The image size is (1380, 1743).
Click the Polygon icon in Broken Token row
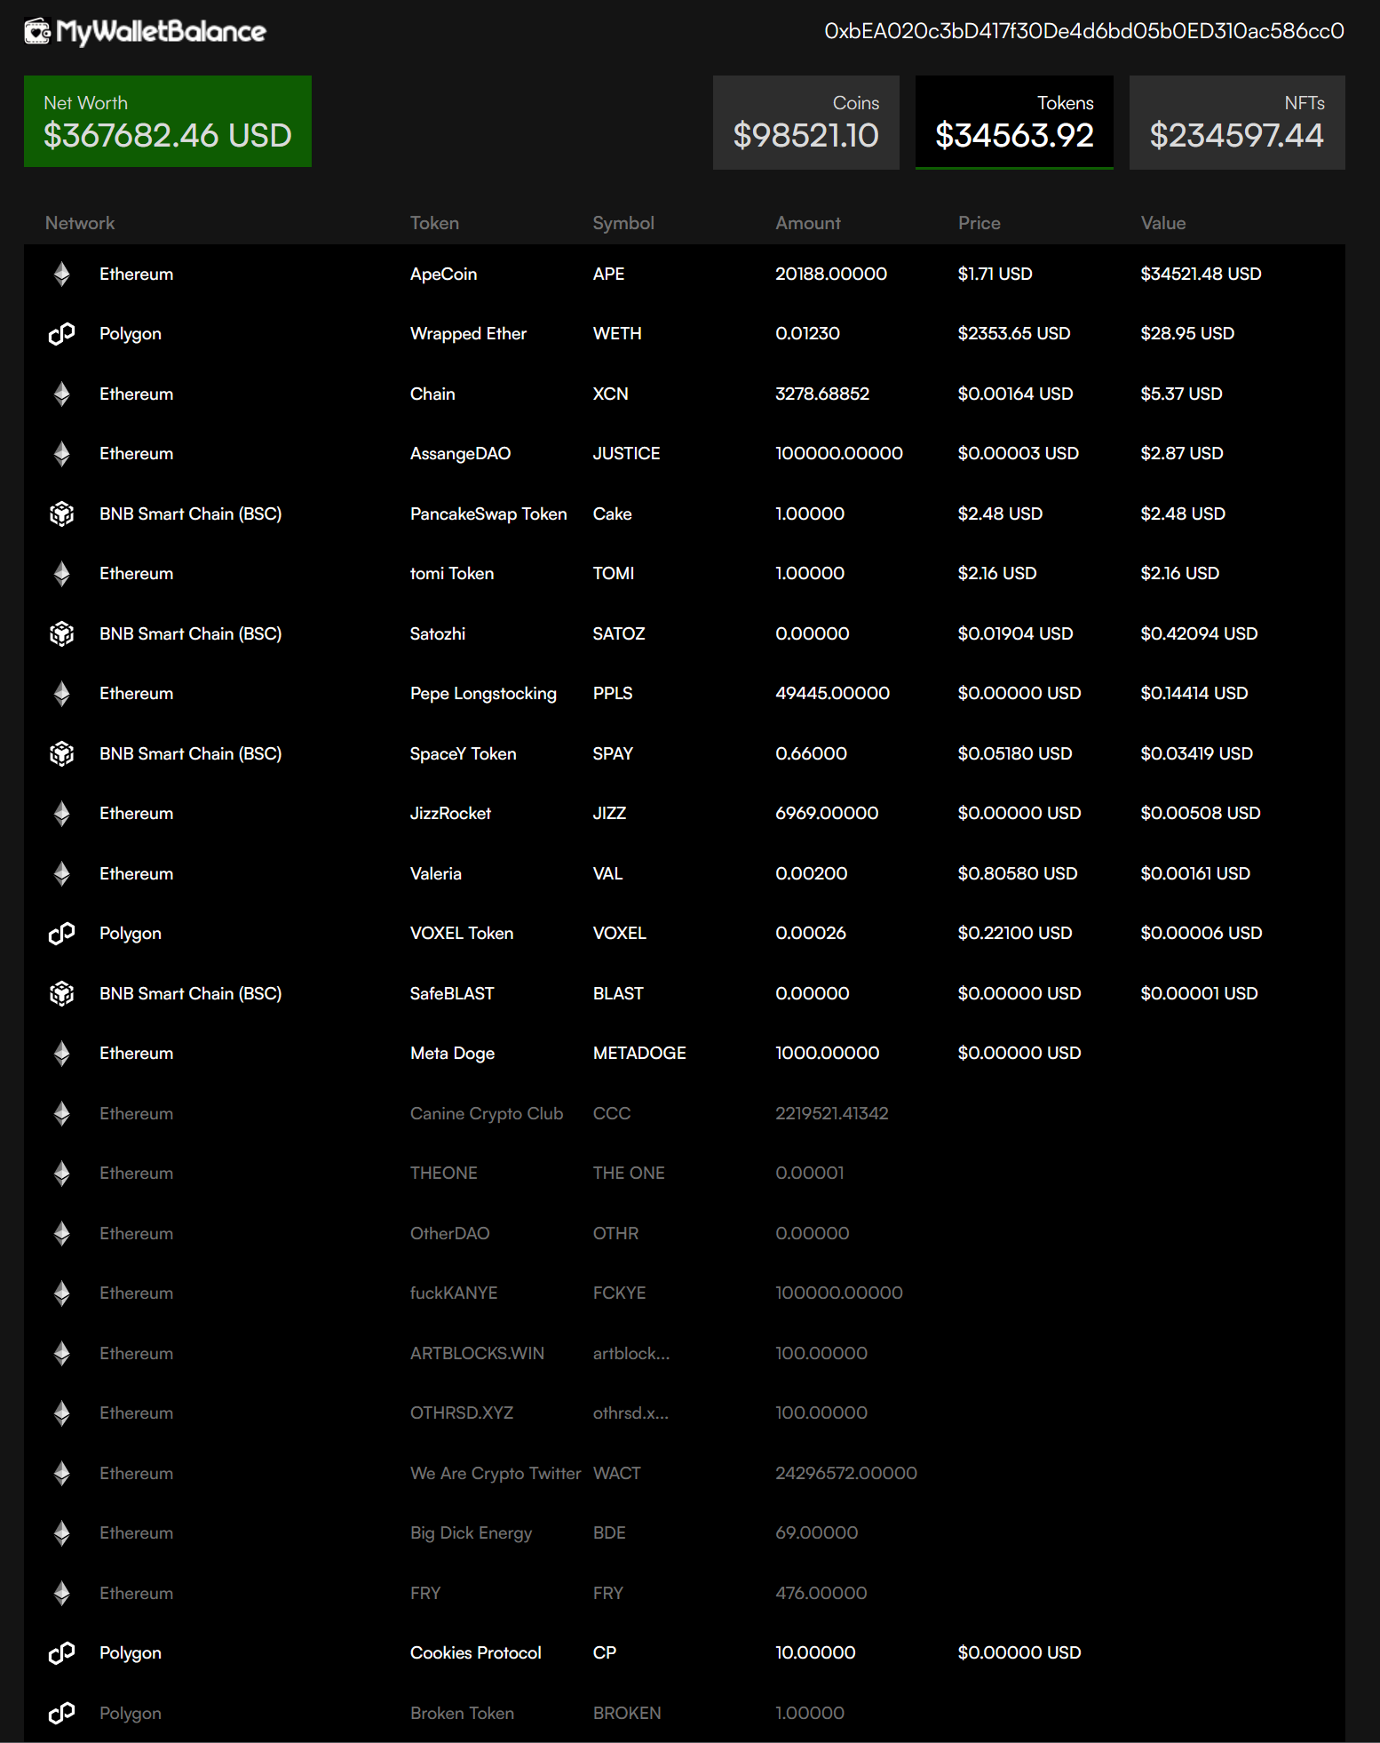62,1714
